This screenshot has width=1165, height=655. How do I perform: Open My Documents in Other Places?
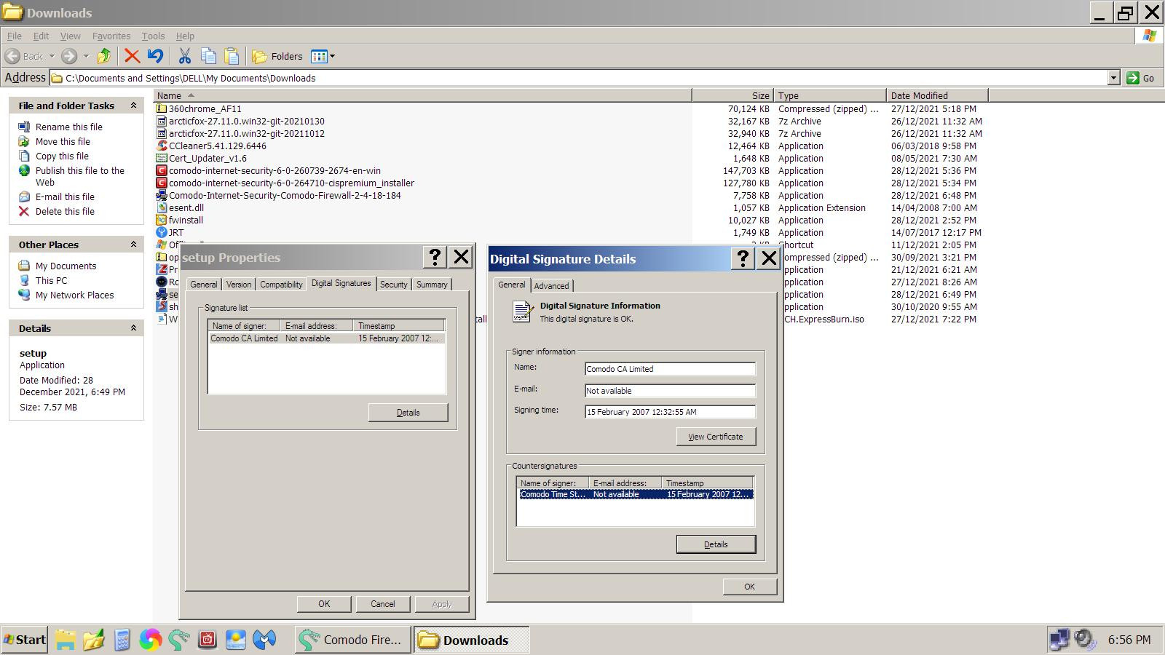(x=66, y=266)
